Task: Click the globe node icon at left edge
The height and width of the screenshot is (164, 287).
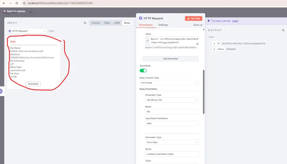Action: tap(1, 91)
